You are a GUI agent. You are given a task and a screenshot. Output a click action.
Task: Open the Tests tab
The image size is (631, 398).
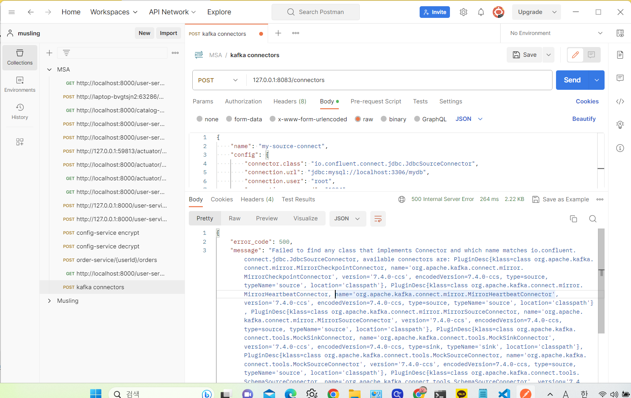pos(420,101)
